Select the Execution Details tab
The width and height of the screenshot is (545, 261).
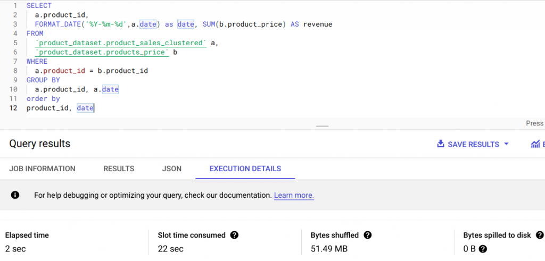(245, 169)
